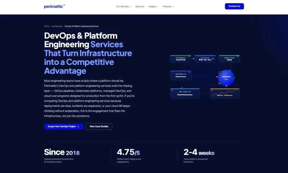Click the View Case Studies button
Screen dimensions: 288x173
[x=99, y=127]
